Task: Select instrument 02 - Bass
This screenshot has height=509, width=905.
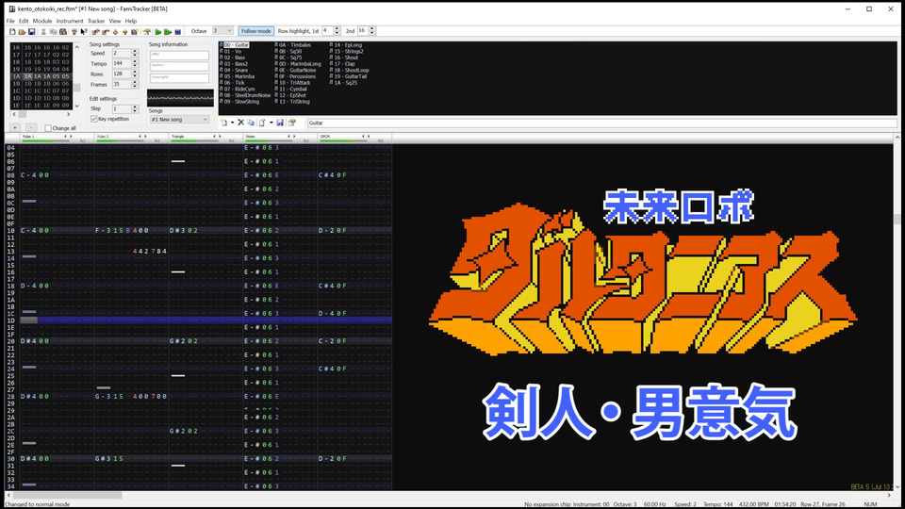Action: pos(235,57)
